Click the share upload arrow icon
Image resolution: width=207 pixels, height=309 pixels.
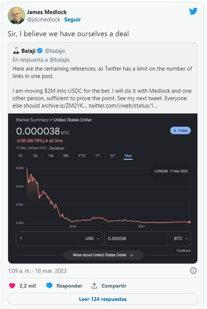click(x=94, y=286)
